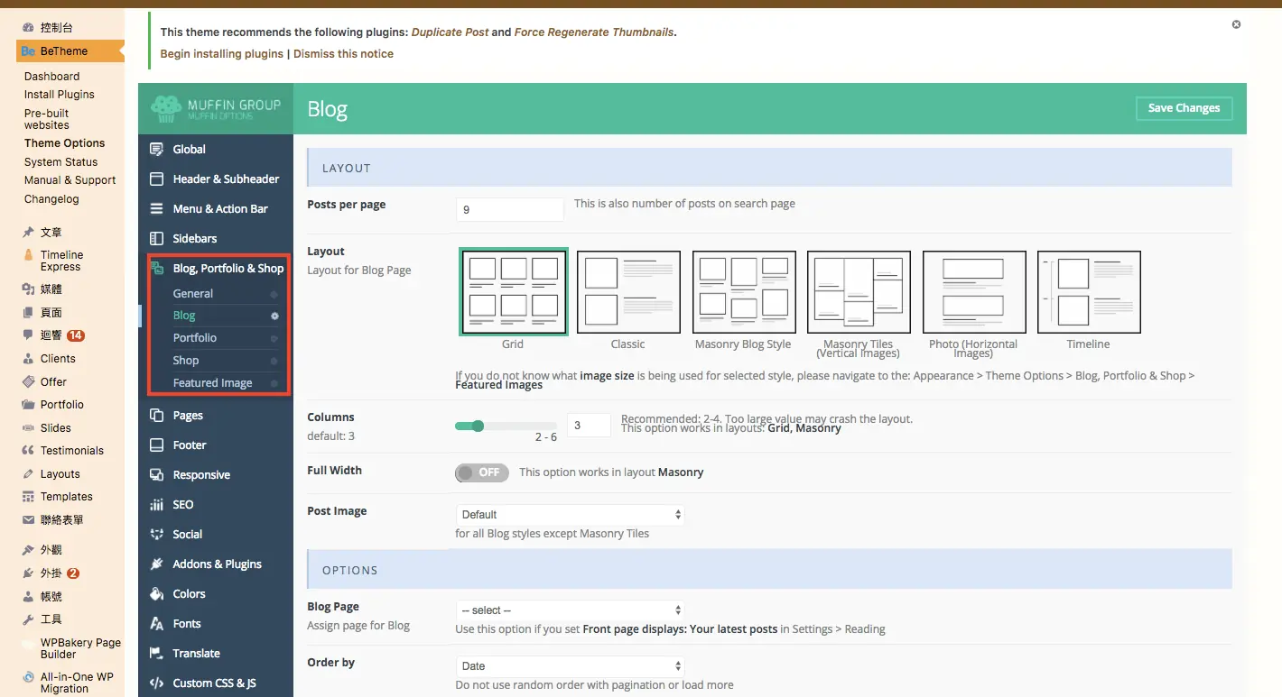The height and width of the screenshot is (697, 1282).
Task: Dismiss the plugin notice with close icon
Action: pos(1236,24)
